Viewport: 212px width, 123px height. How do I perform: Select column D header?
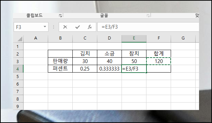pos(109,39)
